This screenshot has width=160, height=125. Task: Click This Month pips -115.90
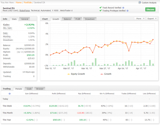[80, 113]
